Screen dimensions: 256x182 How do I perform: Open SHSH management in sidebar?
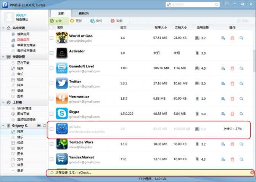tap(24, 109)
